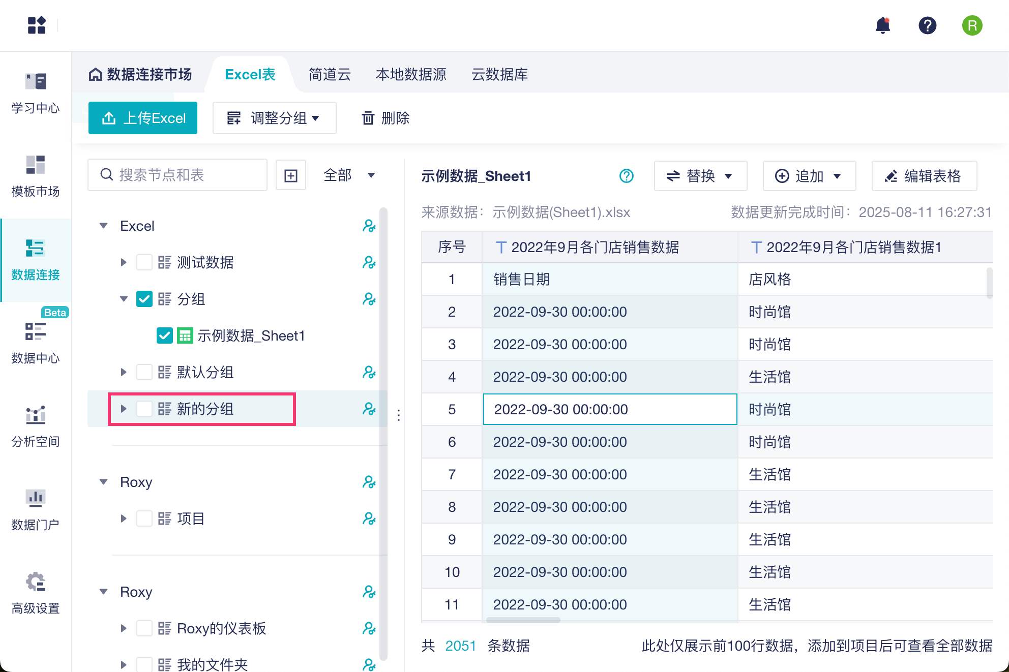This screenshot has height=672, width=1009.
Task: Click the table info help icon
Action: (x=627, y=176)
